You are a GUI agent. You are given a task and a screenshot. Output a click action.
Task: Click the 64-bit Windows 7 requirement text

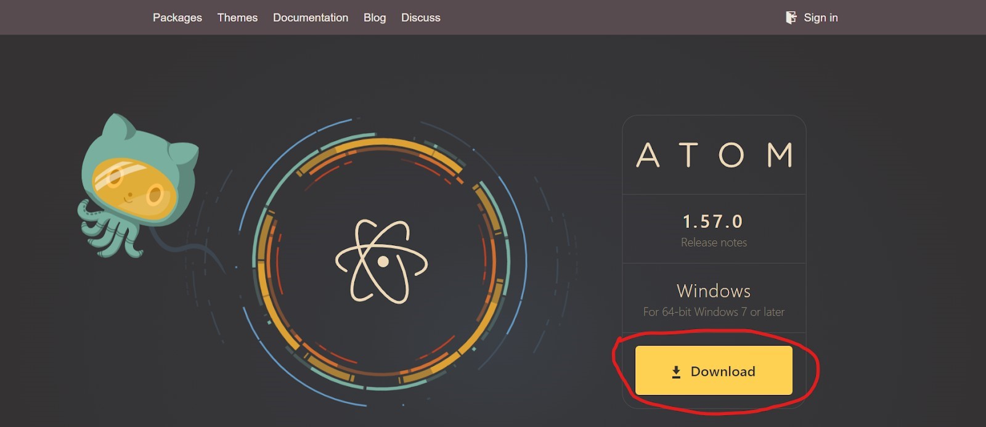(714, 312)
